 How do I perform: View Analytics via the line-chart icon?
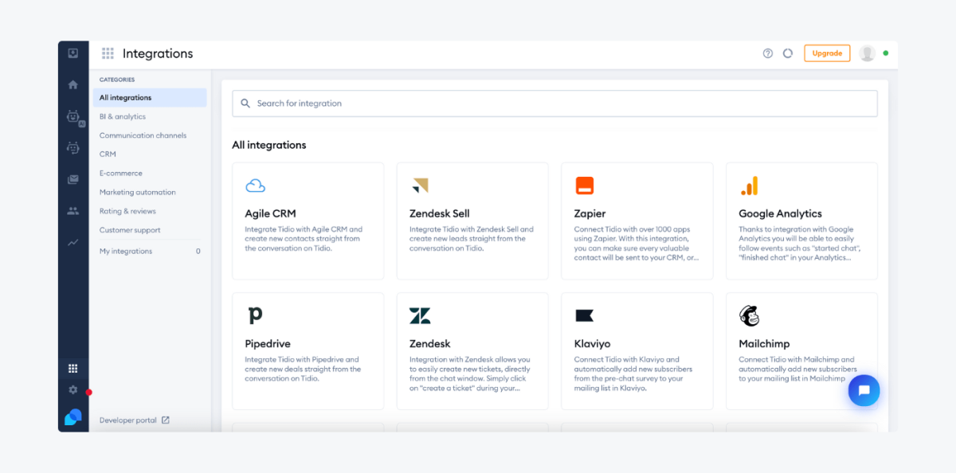point(72,240)
